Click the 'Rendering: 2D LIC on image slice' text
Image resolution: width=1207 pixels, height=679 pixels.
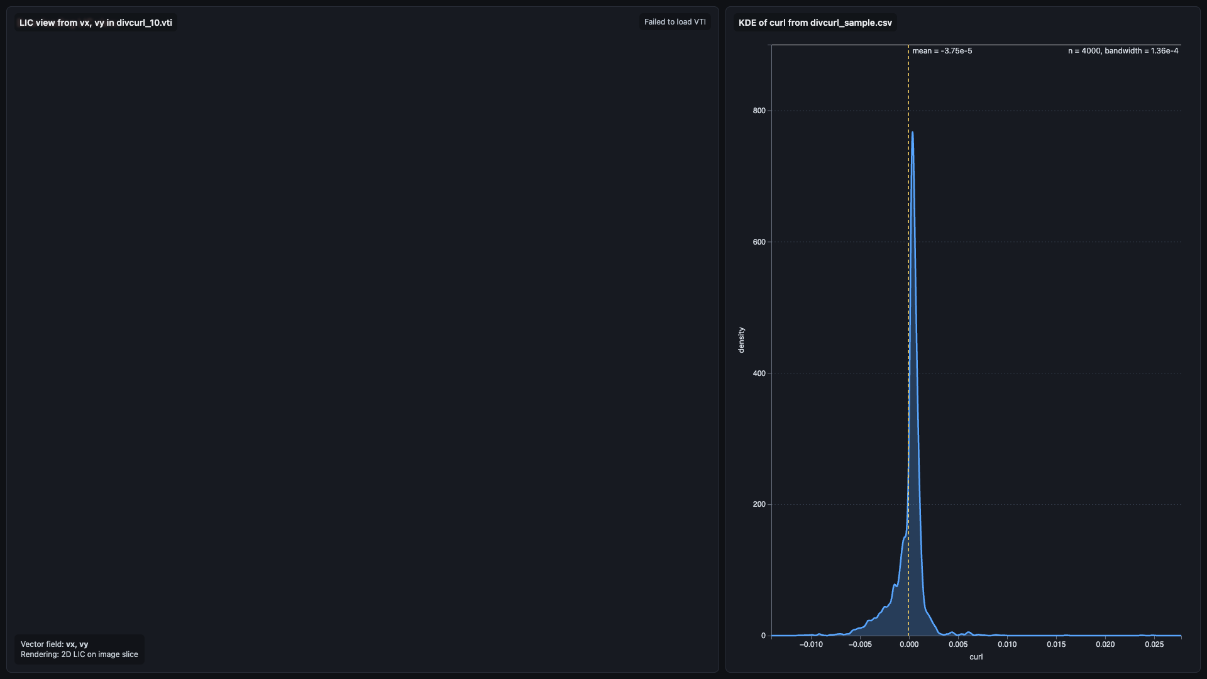point(79,654)
